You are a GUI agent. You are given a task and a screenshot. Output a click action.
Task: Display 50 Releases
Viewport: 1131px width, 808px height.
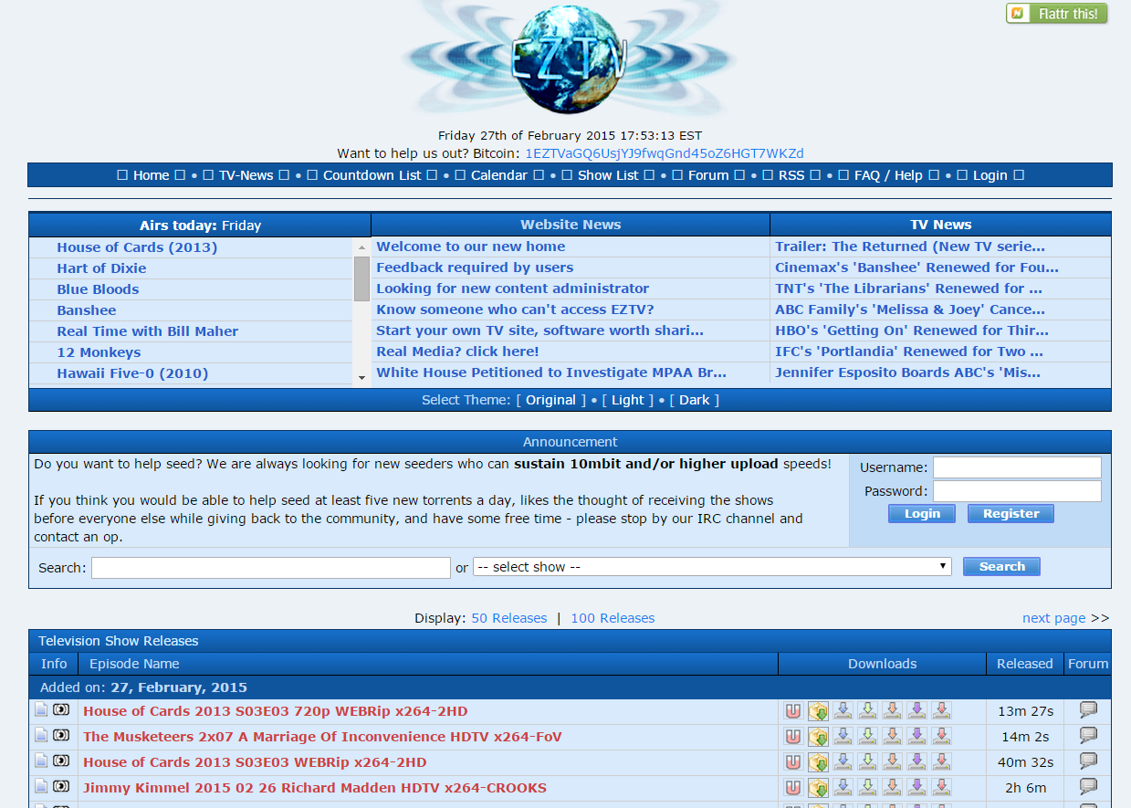click(x=509, y=618)
